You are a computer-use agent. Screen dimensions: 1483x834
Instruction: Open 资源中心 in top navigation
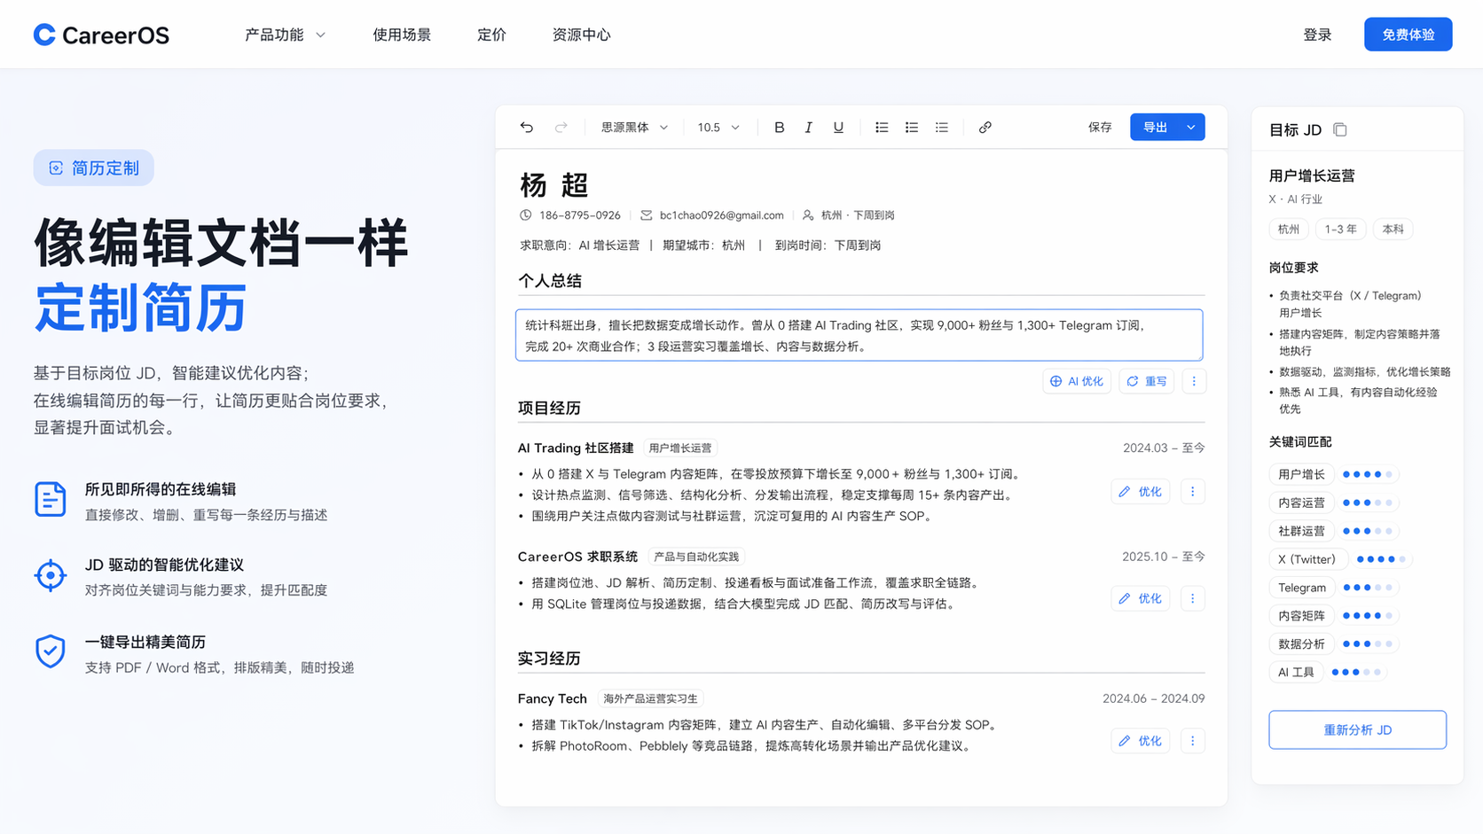coord(581,35)
